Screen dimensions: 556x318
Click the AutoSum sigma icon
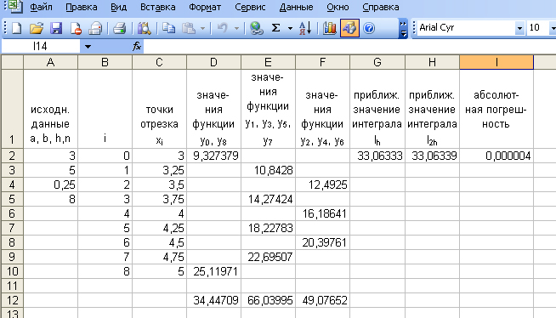275,28
